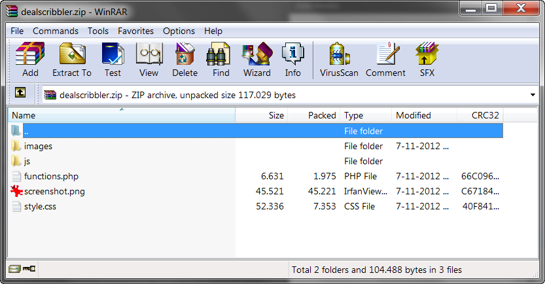Click CRC32 value 40F841...
Viewport: 545px width, 284px height.
pyautogui.click(x=481, y=207)
